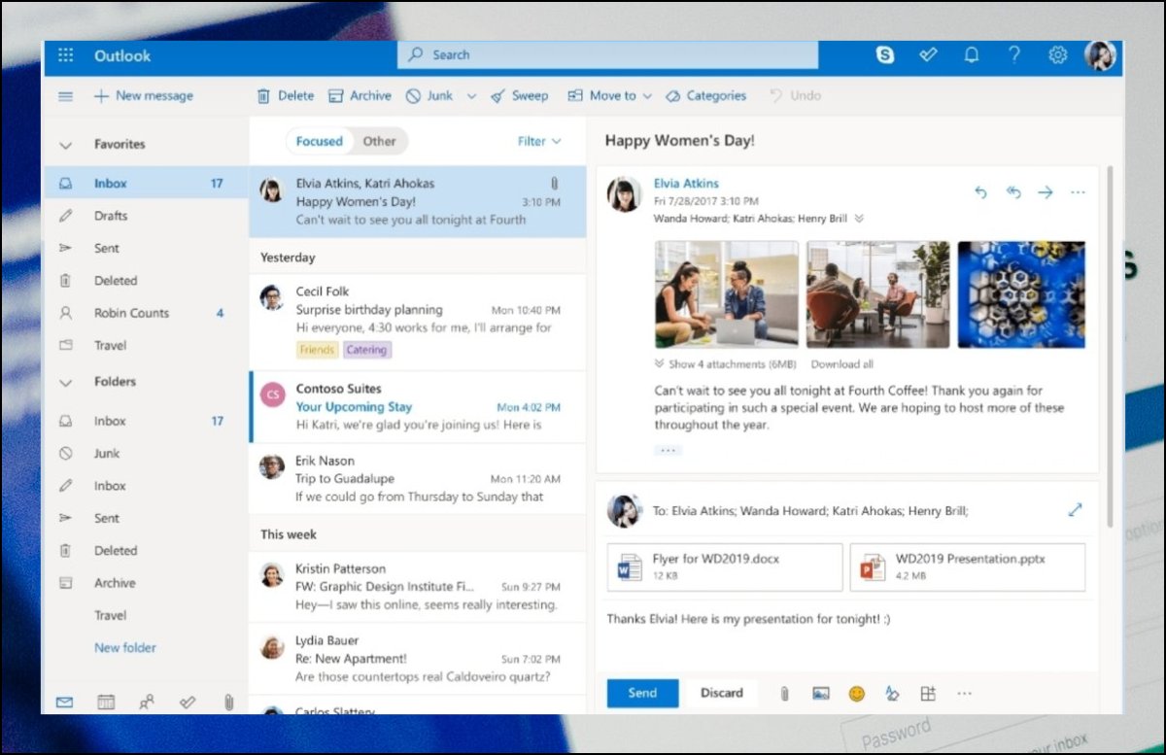This screenshot has height=755, width=1166.
Task: Click Junk in the toolbar
Action: click(x=429, y=96)
